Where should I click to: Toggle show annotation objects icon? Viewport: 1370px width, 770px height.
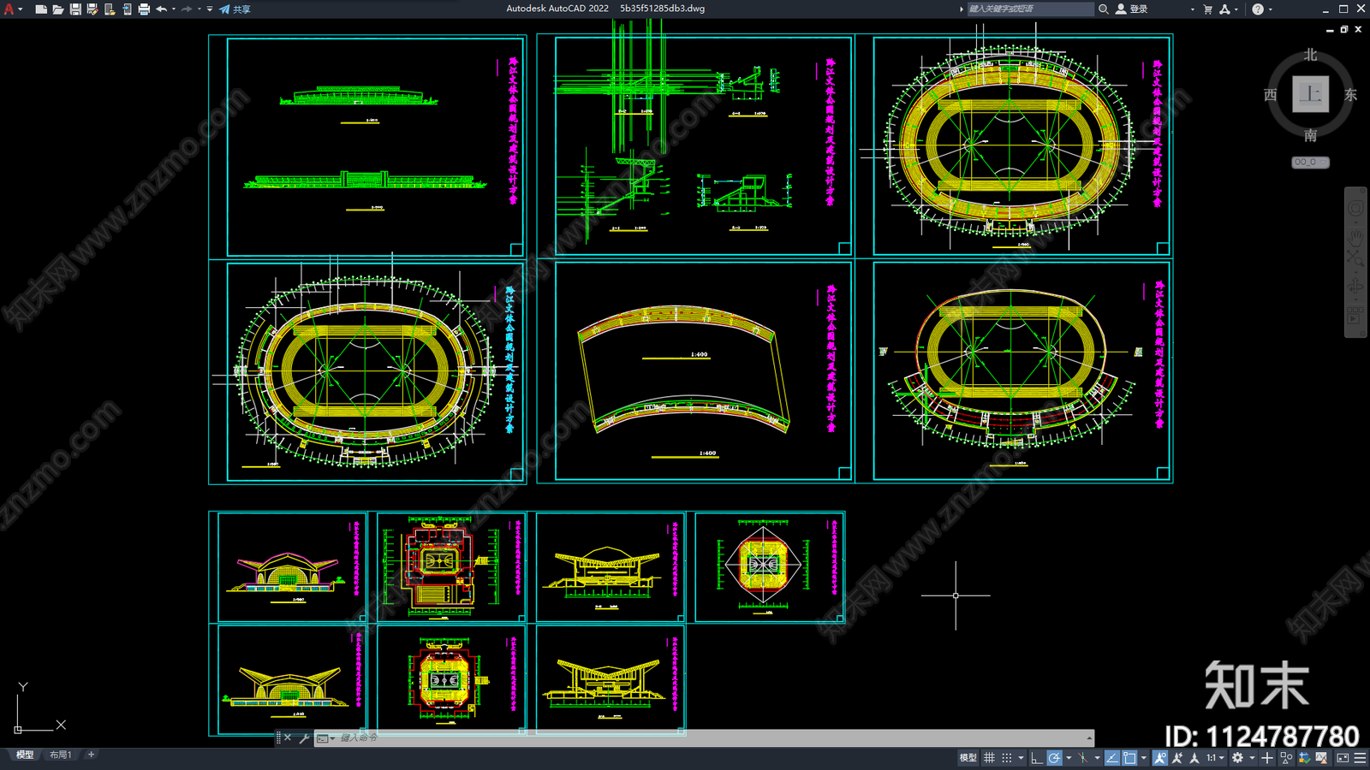point(1160,758)
